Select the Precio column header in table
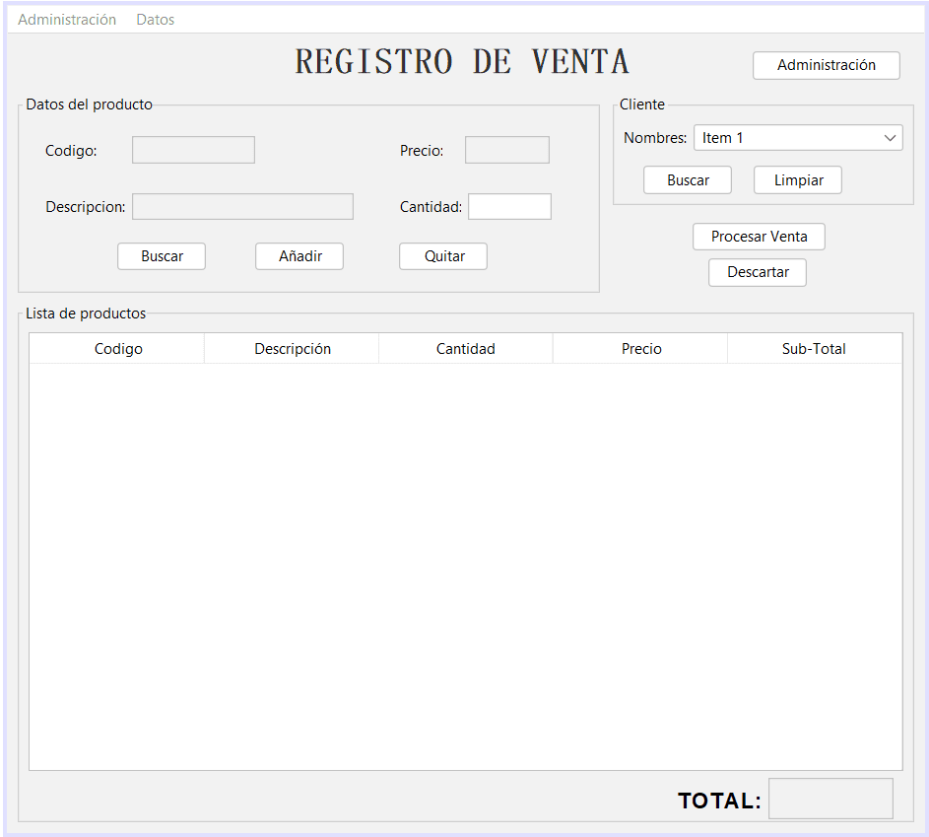 [x=640, y=349]
